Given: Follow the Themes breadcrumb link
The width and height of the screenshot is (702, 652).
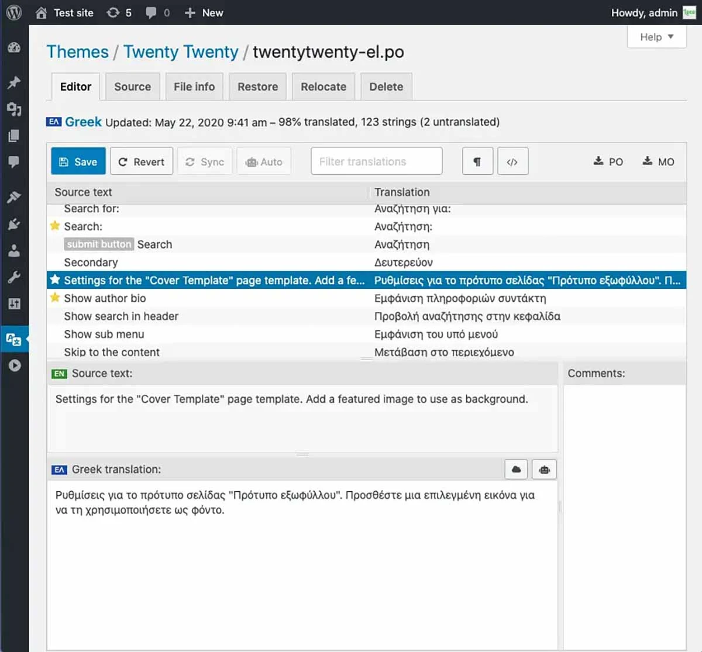Looking at the screenshot, I should click(x=77, y=52).
